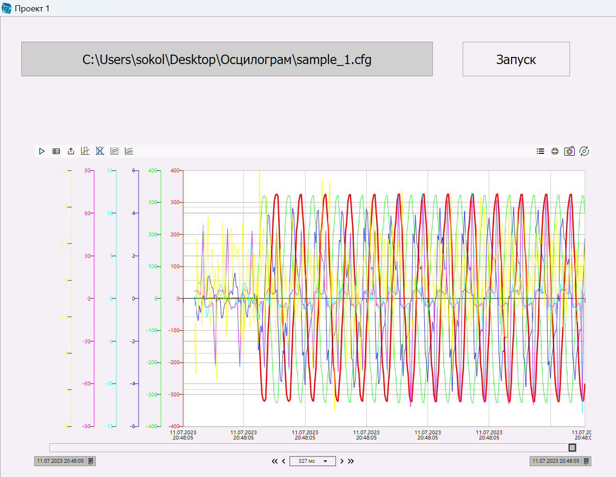Step forward one interval with single right arrow
Image resolution: width=616 pixels, height=477 pixels.
(342, 461)
